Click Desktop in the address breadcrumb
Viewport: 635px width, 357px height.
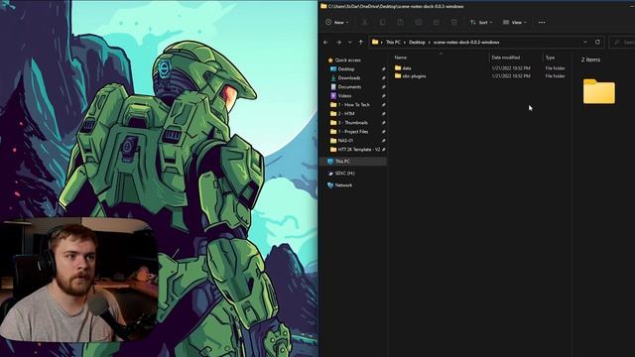[417, 42]
